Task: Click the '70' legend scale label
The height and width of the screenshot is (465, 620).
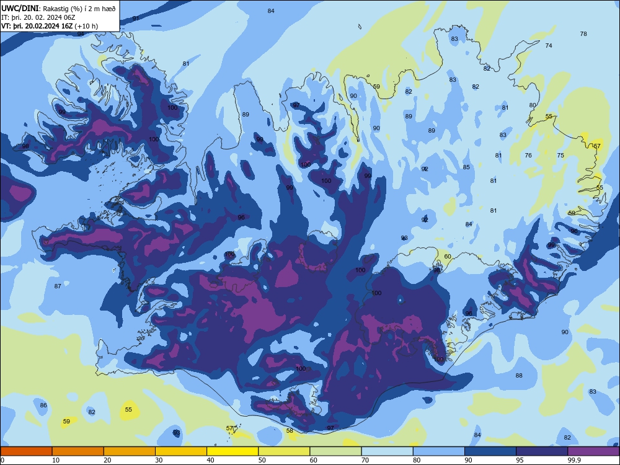Action: pyautogui.click(x=365, y=460)
